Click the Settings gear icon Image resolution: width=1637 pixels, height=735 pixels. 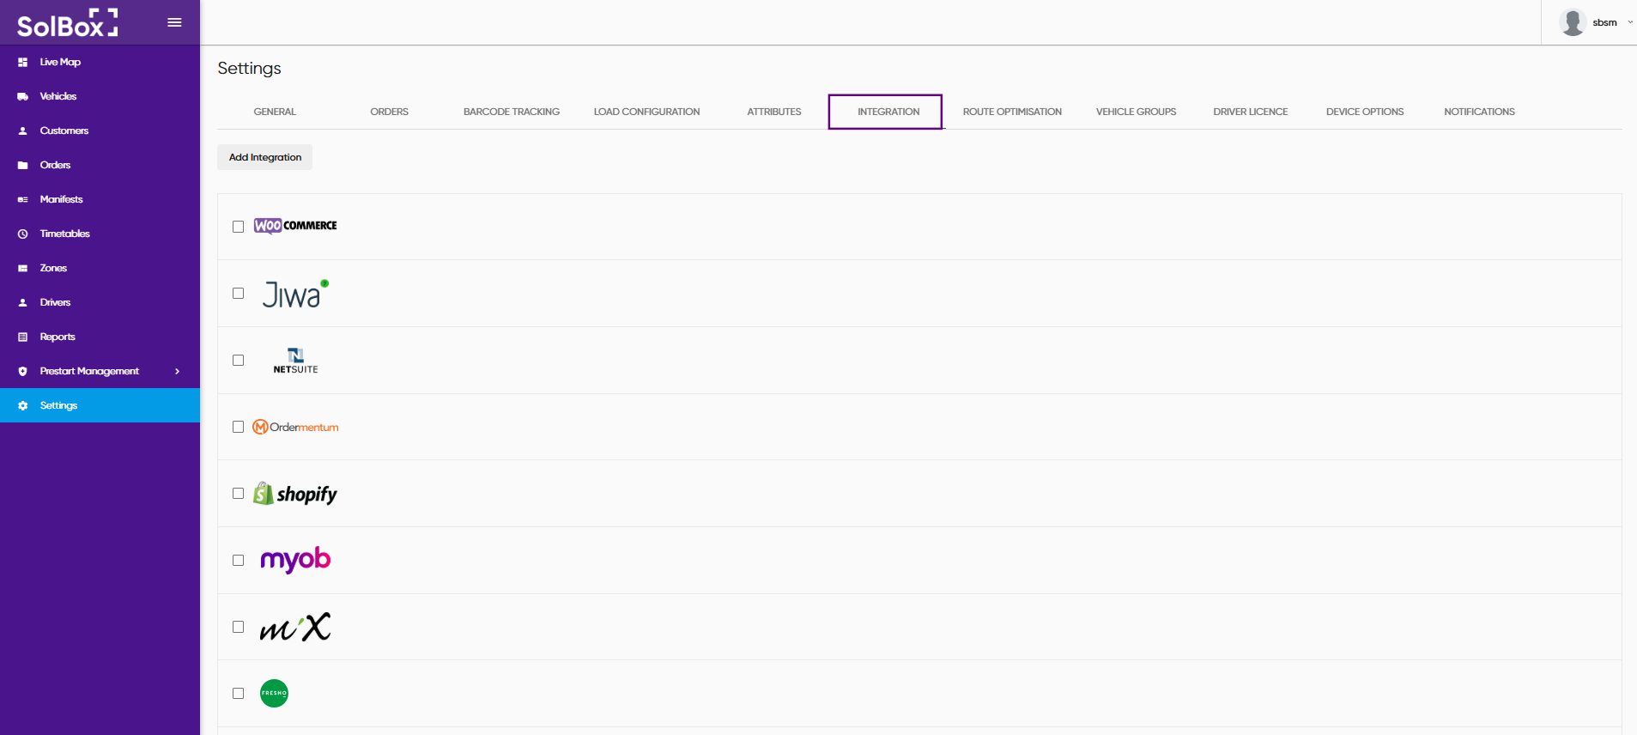point(22,405)
